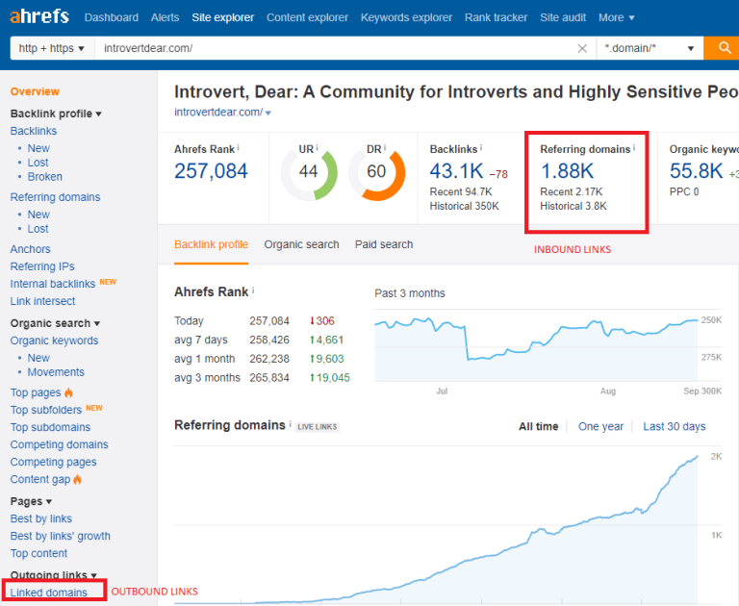This screenshot has height=606, width=739.
Task: Click the ahrefs logo
Action: coord(39,17)
